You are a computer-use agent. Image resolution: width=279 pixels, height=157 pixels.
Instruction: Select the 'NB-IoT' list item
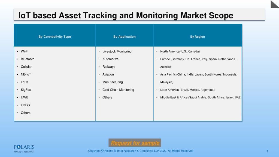[26, 74]
